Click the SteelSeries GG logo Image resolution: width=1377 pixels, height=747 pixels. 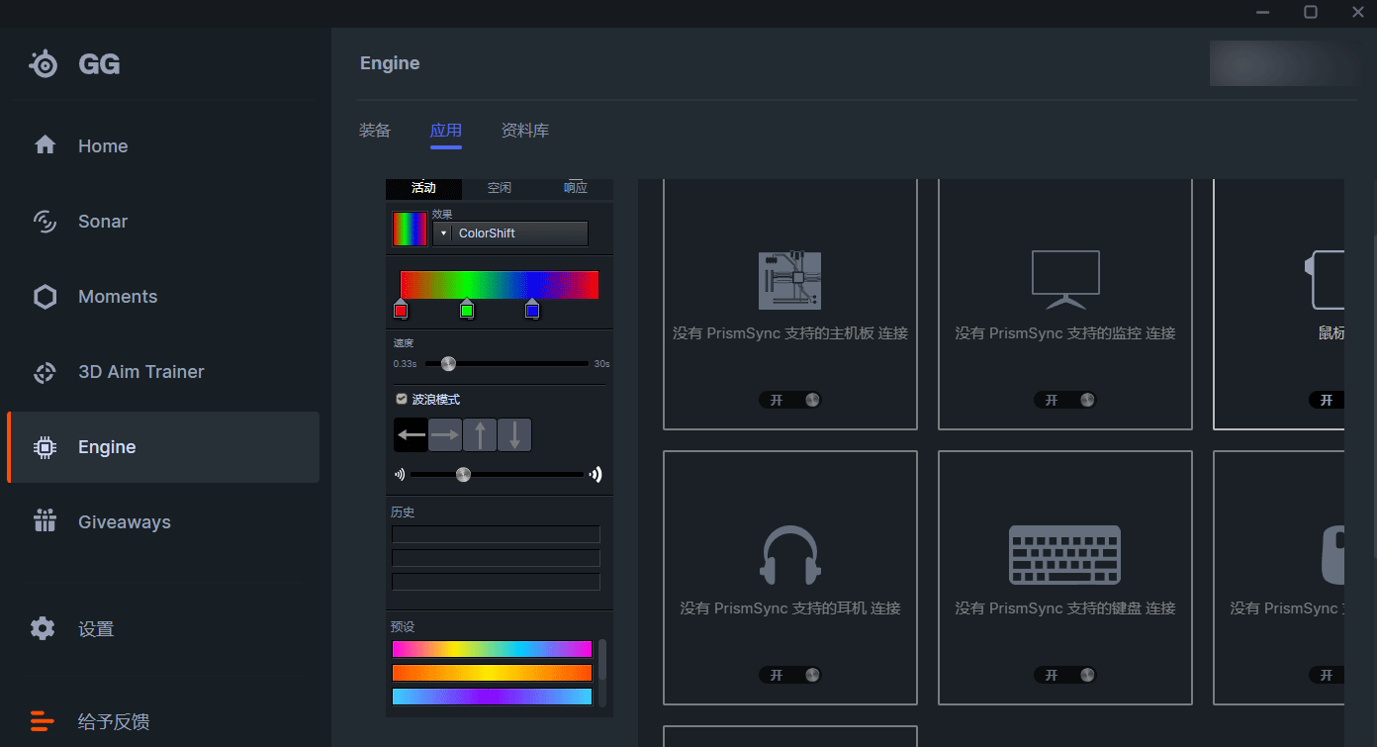[74, 64]
